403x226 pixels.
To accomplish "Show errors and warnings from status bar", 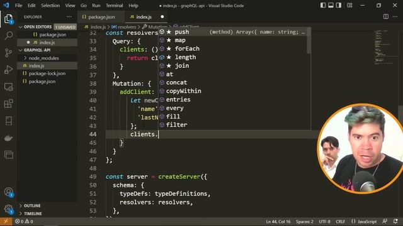I will click(x=24, y=222).
